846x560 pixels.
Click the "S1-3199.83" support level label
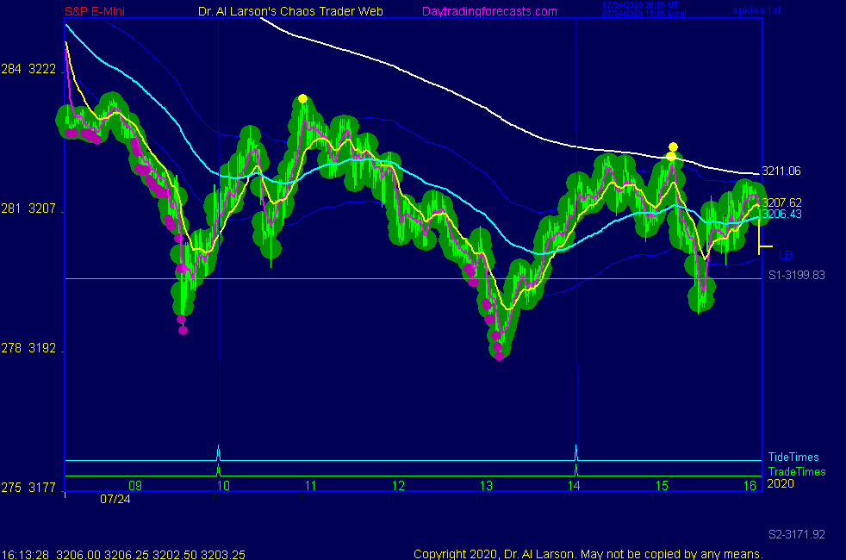tap(797, 275)
